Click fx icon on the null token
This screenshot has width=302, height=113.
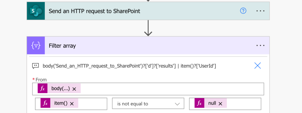coord(199,103)
